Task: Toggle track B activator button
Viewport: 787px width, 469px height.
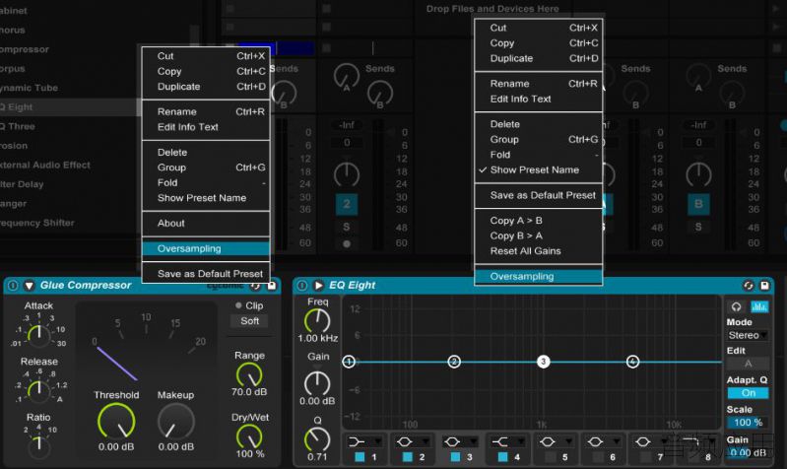Action: coord(698,204)
